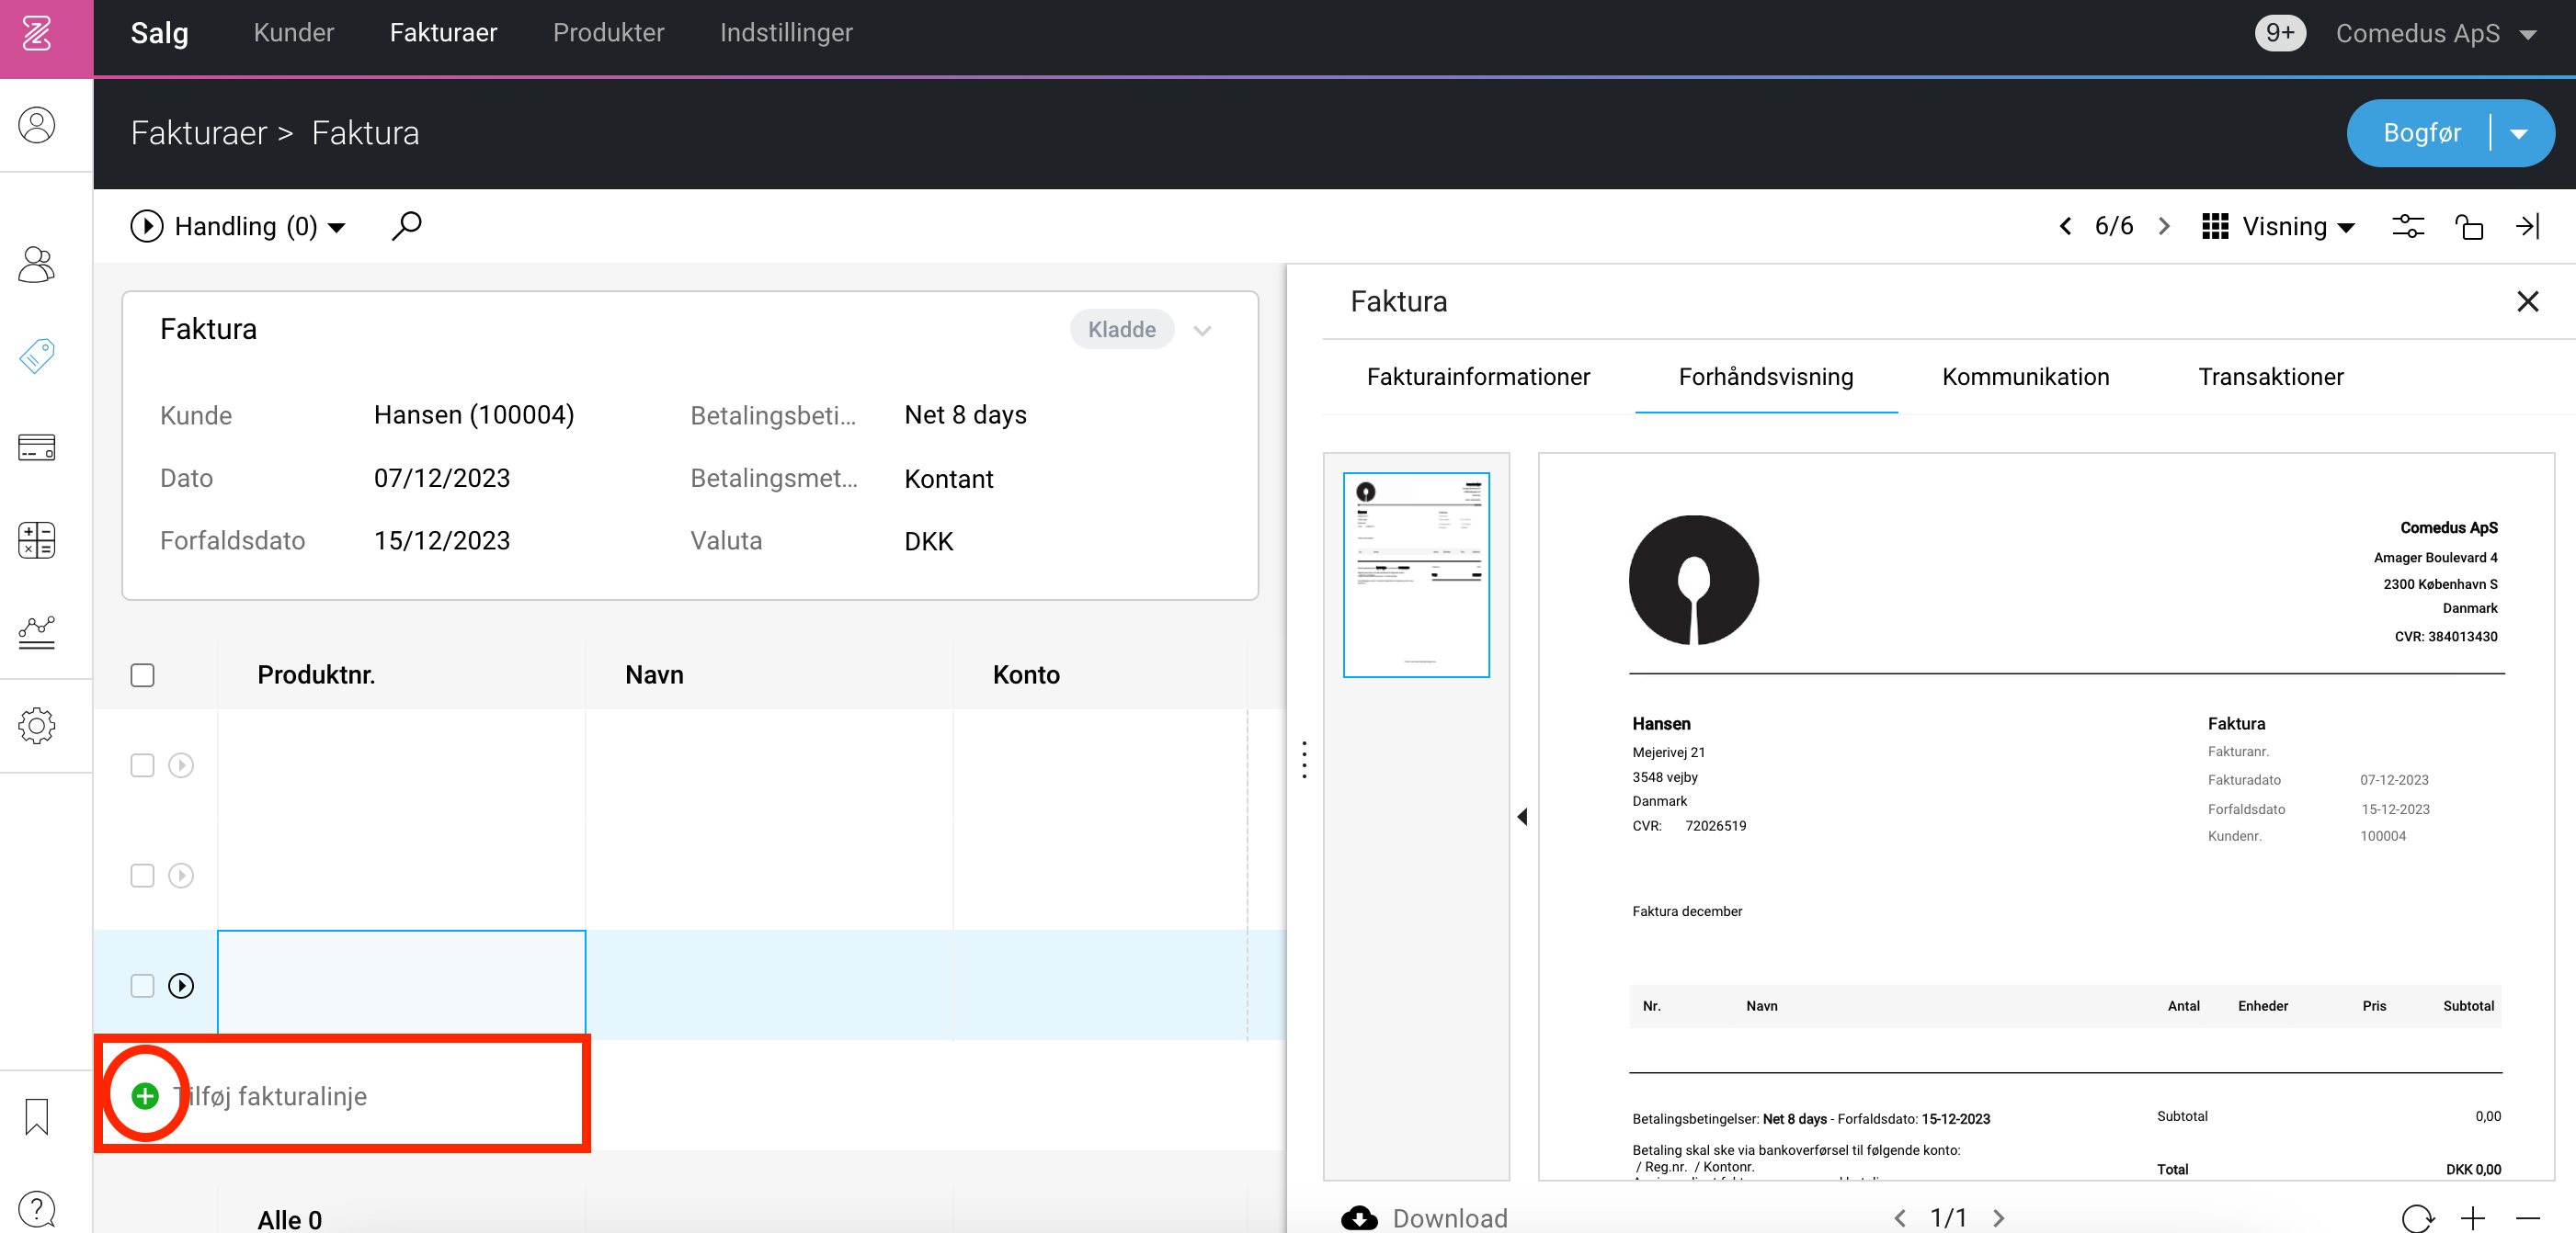The width and height of the screenshot is (2576, 1233).
Task: Click the refresh preview icon
Action: 2416,1218
